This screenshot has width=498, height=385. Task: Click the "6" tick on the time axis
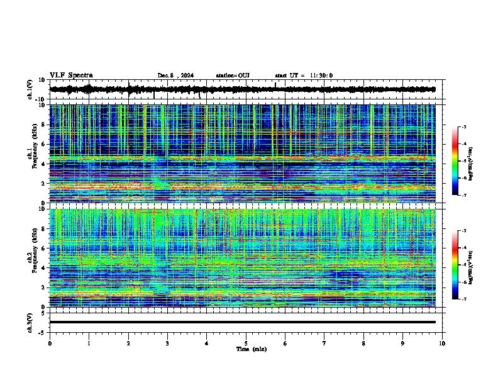[285, 343]
